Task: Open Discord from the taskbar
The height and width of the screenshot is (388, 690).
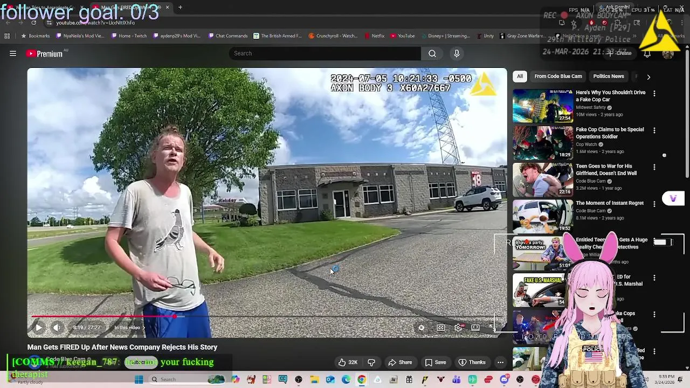Action: 504,379
